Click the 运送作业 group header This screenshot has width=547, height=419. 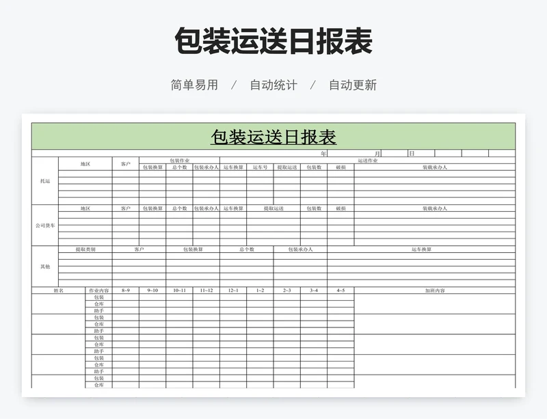367,161
